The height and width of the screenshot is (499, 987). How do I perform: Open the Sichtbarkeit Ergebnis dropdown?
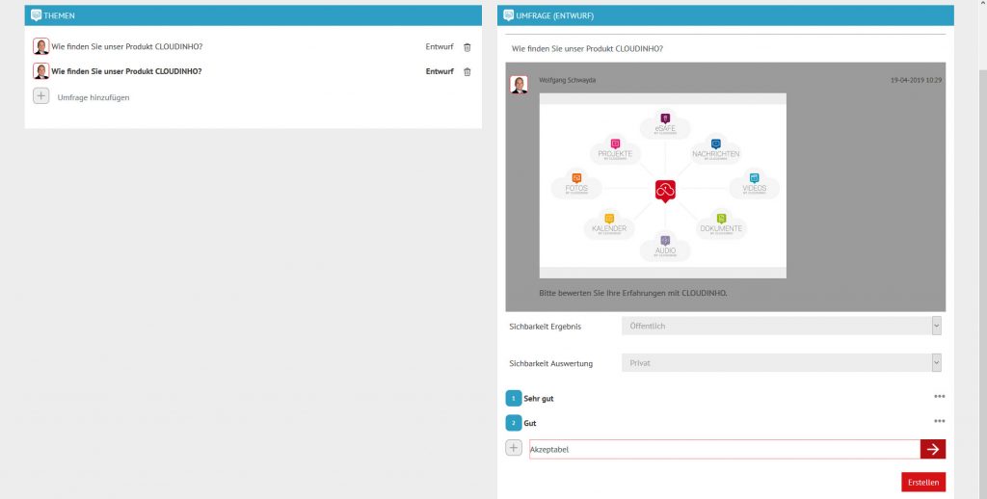coord(781,326)
